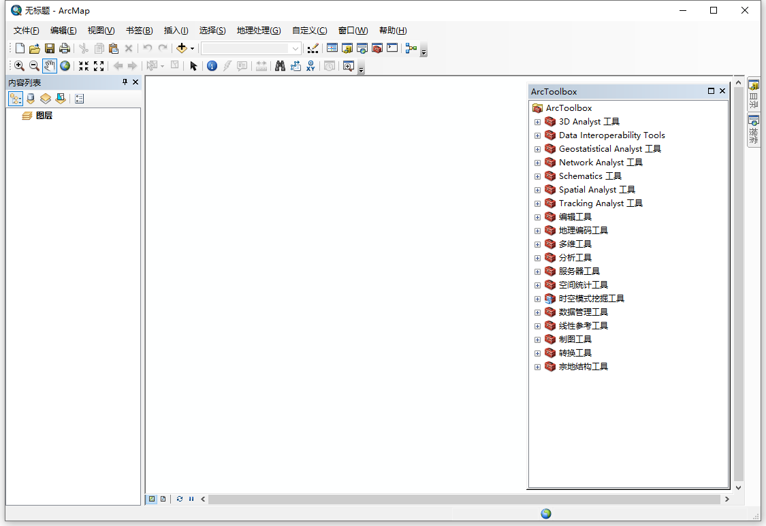Open the Find Route tool
Screen dimensions: 766x526
[296, 66]
